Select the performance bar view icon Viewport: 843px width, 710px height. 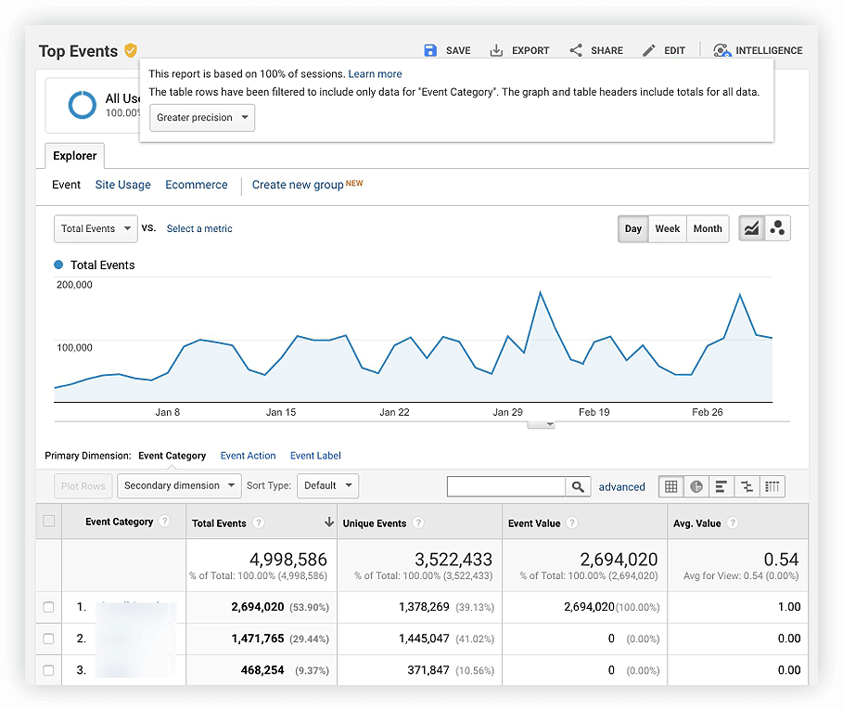pyautogui.click(x=722, y=486)
